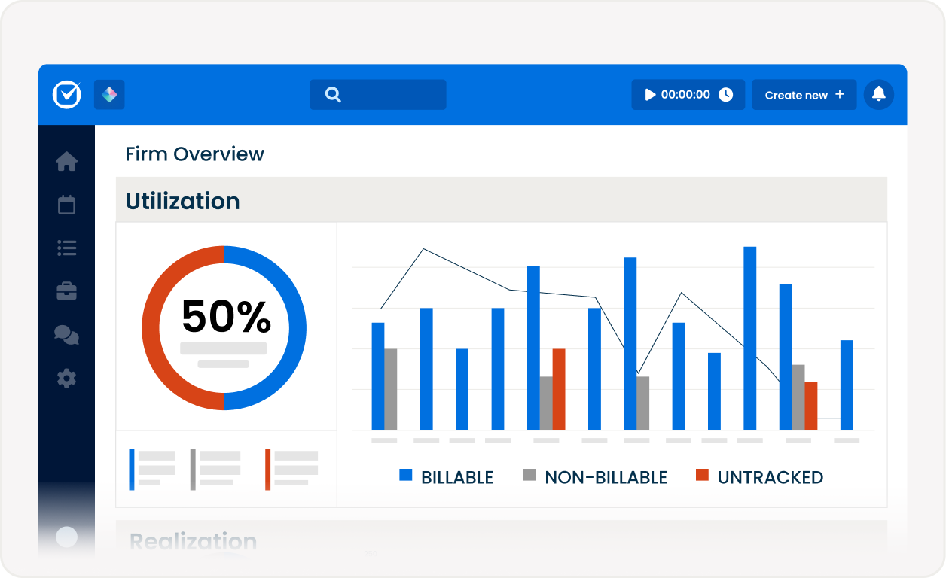Open the Home icon in the sidebar

coord(66,160)
